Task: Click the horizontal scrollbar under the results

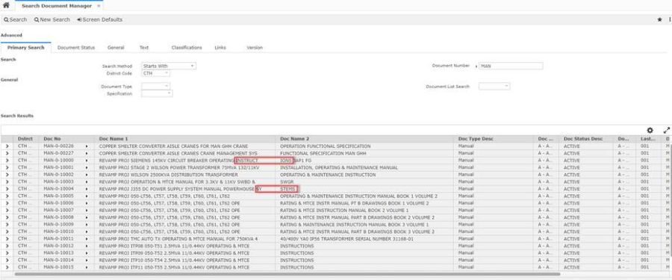Action: pos(287,274)
